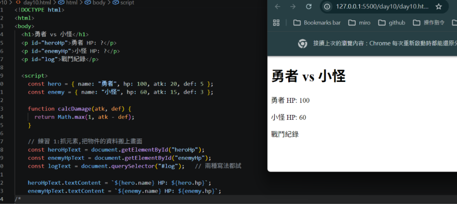The height and width of the screenshot is (204, 457).
Task: Click the return Math.max line
Action: pyautogui.click(x=84, y=117)
